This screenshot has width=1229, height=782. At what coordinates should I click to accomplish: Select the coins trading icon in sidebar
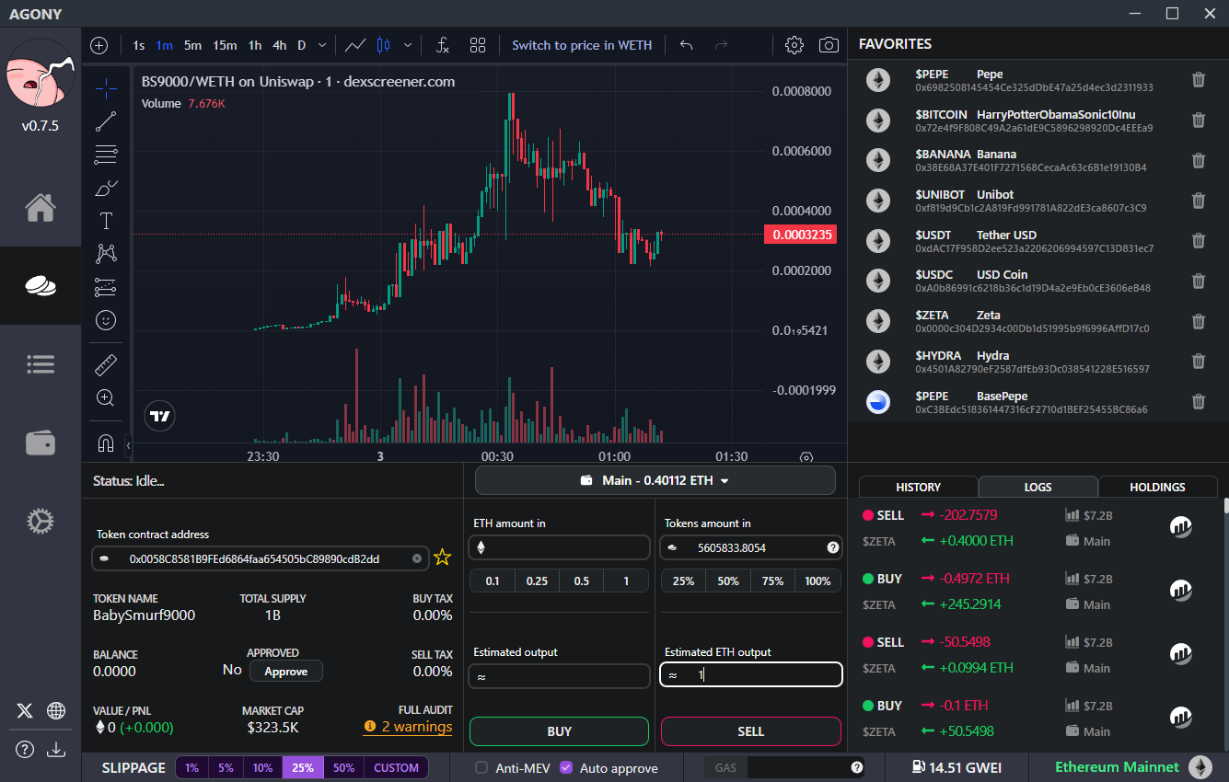click(x=40, y=286)
